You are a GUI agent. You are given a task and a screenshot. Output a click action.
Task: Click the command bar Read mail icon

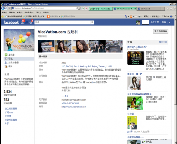coord(136,17)
